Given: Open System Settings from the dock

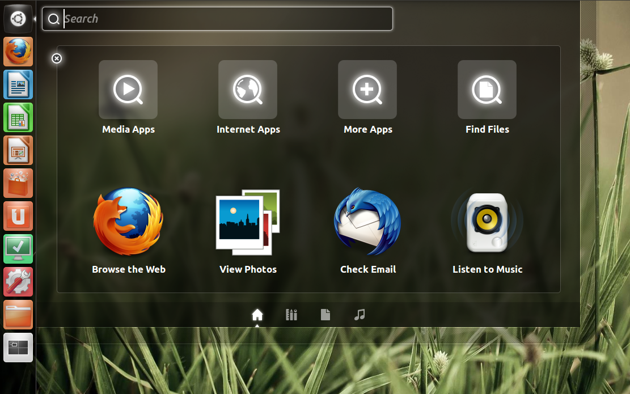Looking at the screenshot, I should tap(18, 282).
